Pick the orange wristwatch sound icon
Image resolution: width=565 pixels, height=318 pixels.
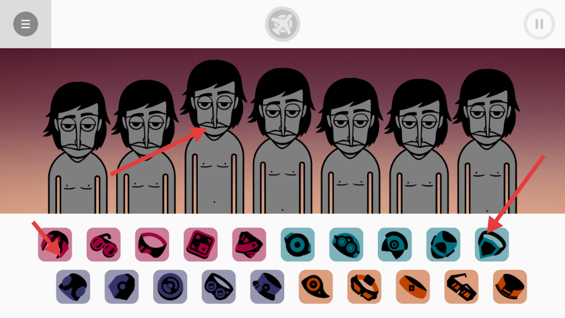(364, 287)
